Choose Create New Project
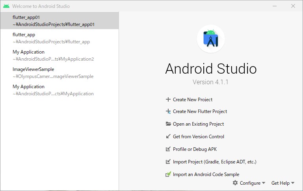The image size is (303, 191). [x=192, y=100]
